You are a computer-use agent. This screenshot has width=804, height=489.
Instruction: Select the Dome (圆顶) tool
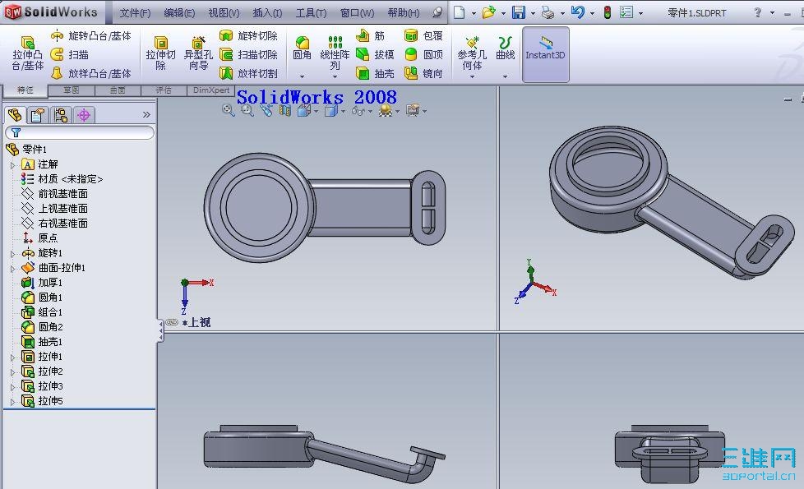click(x=423, y=54)
